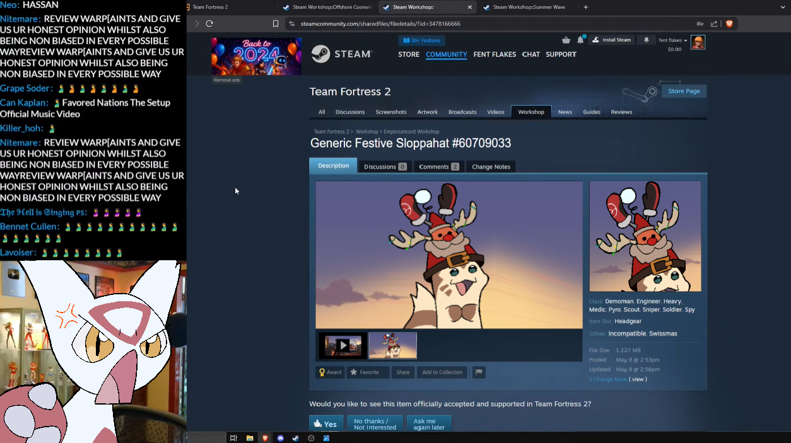Play the video thumbnail in the gallery strip
The width and height of the screenshot is (791, 443).
(x=343, y=345)
